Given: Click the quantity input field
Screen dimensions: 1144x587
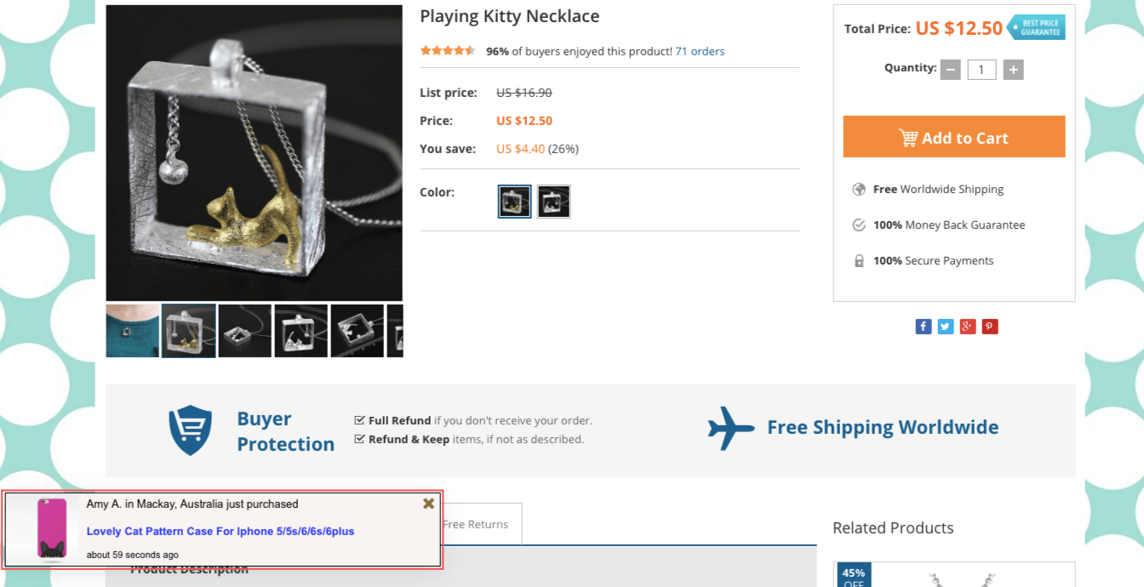Looking at the screenshot, I should tap(981, 70).
